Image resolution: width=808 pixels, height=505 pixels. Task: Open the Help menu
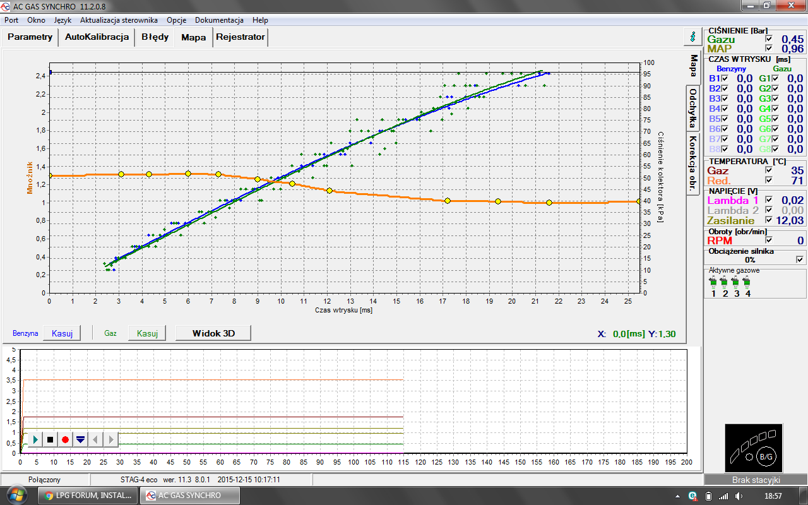[x=259, y=20]
